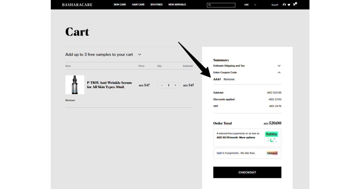Screen dimensions: 360x189
Task: Open tabby More options link
Action: click(247, 138)
